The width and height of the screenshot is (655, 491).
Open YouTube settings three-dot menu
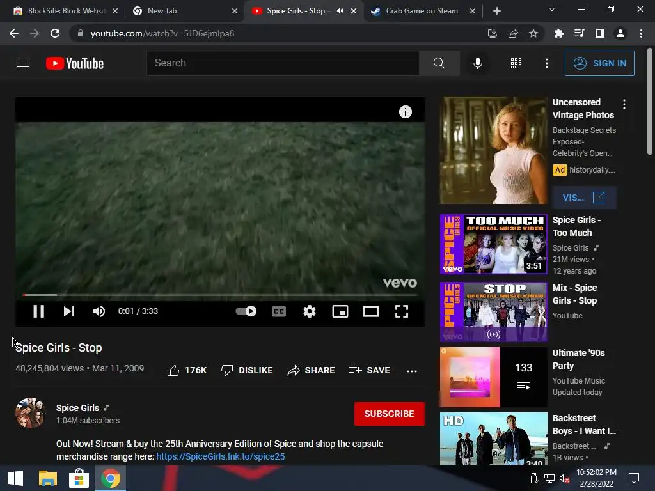[x=546, y=63]
